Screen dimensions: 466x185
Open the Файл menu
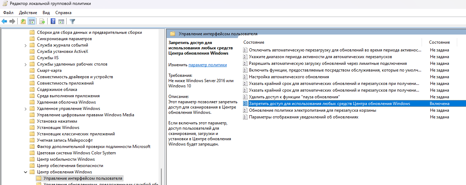point(8,13)
